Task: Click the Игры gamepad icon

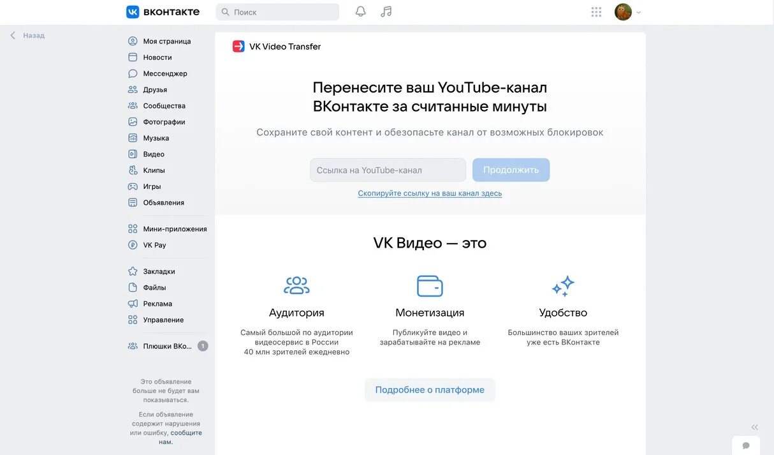Action: coord(133,186)
